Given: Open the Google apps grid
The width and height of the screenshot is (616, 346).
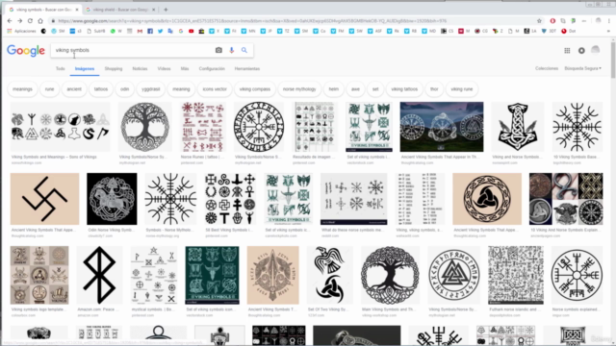Looking at the screenshot, I should (567, 50).
